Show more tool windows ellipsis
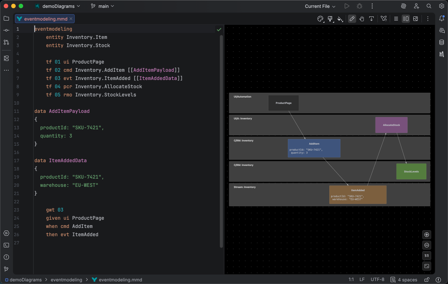 click(6, 70)
